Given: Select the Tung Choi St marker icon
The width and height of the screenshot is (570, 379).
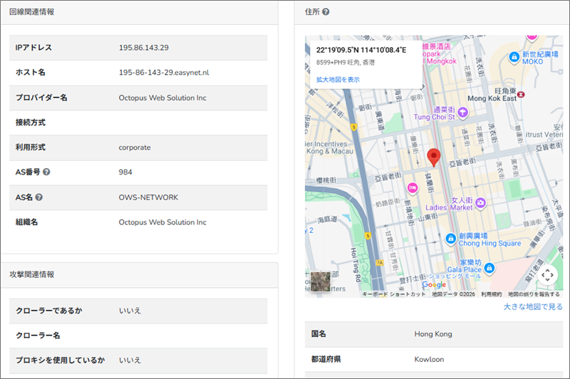Looking at the screenshot, I should pos(462,112).
